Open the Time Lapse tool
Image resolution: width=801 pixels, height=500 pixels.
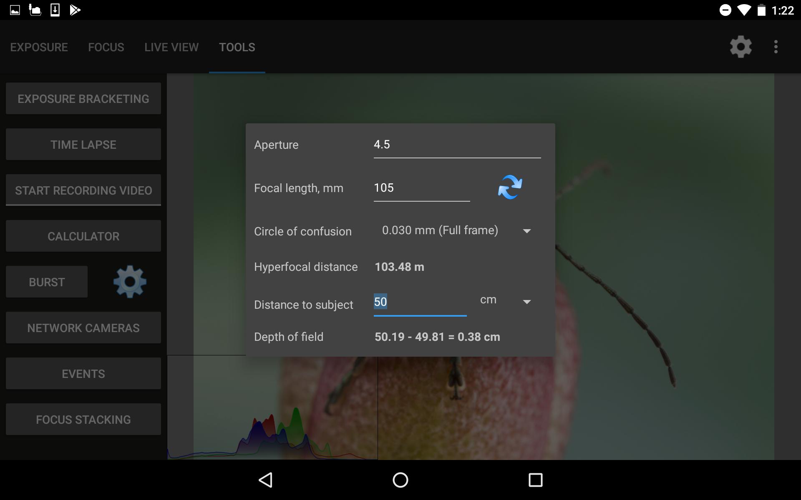click(83, 144)
